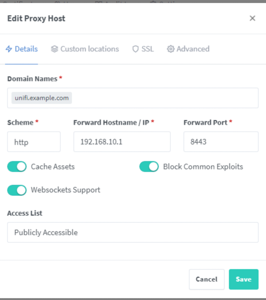Viewport: 266px width, 300px height.
Task: Open the SSL tab
Action: coord(143,49)
